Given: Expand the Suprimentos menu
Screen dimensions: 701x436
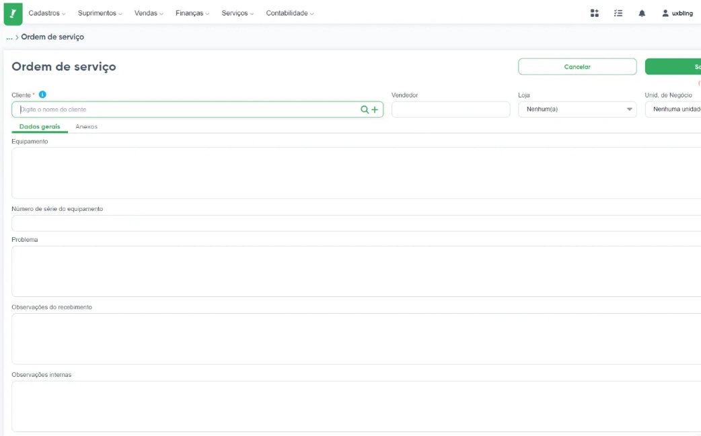Looking at the screenshot, I should (x=100, y=13).
